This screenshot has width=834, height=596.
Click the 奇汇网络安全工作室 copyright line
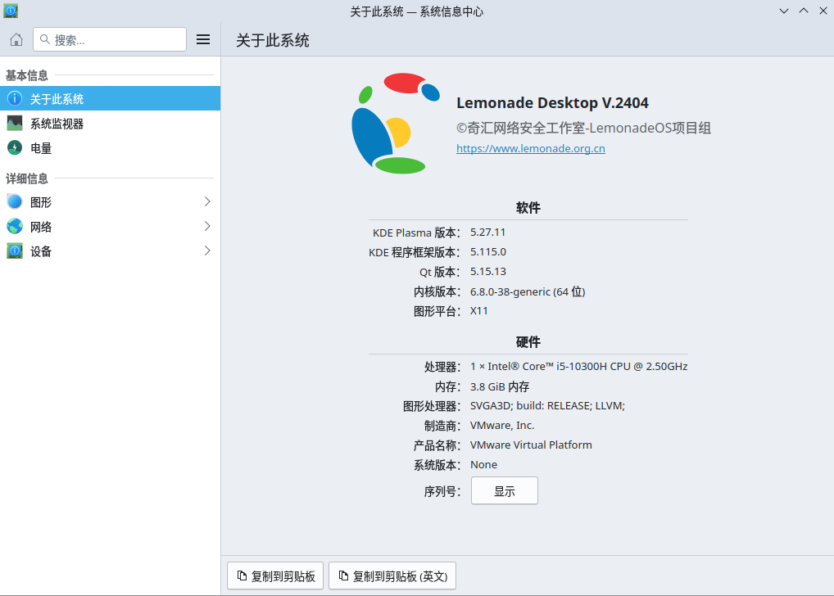pos(583,129)
